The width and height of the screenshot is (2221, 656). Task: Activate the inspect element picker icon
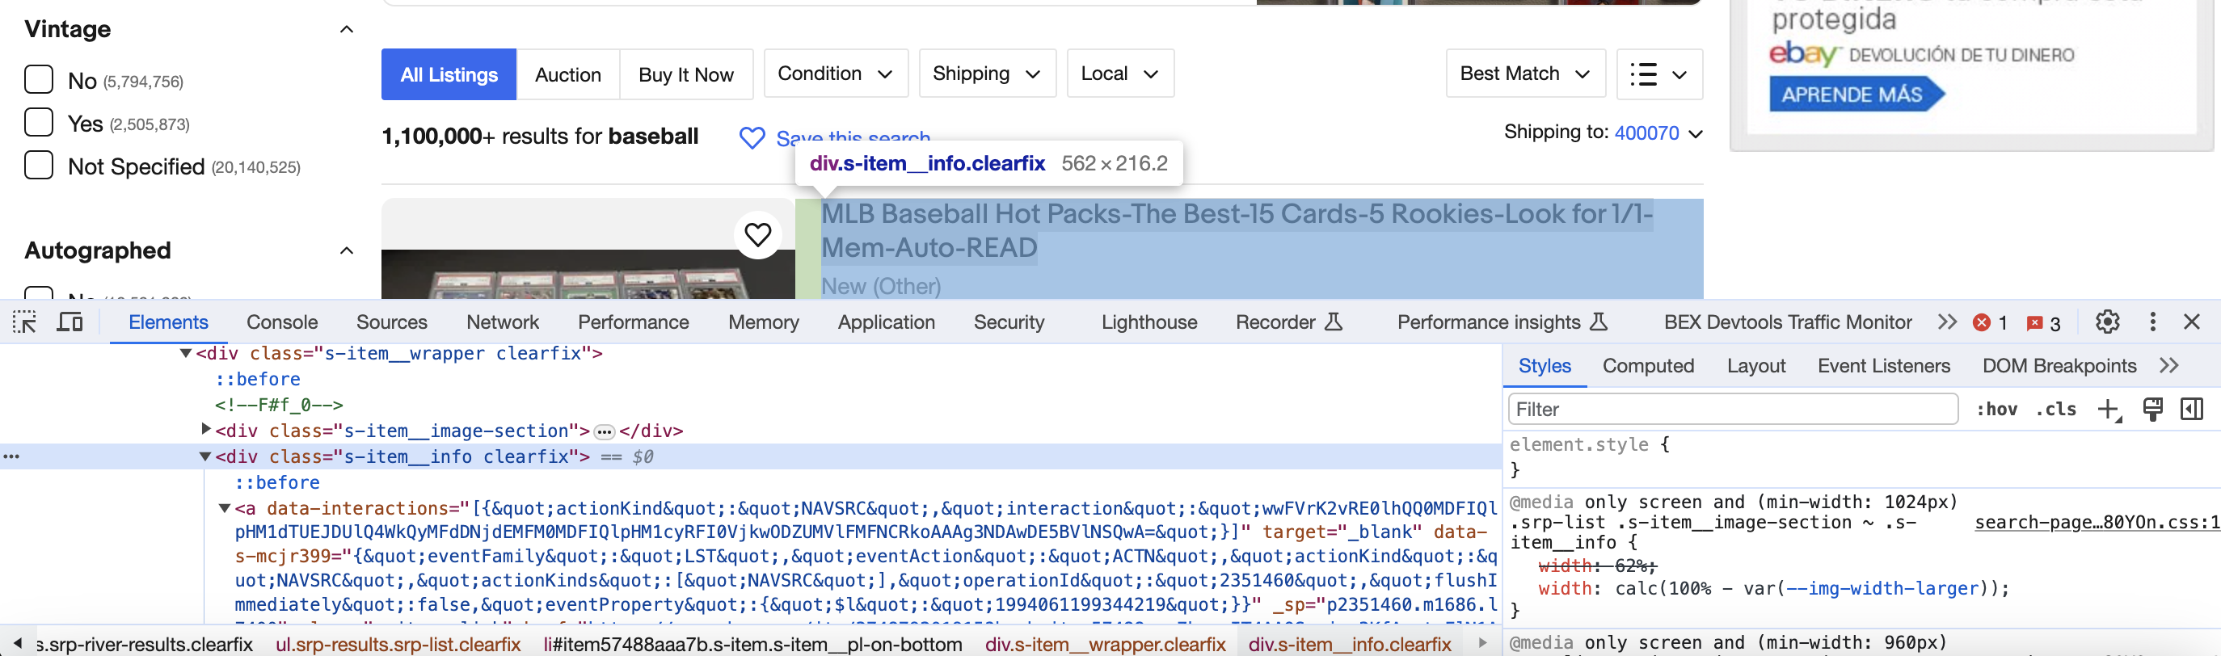24,322
